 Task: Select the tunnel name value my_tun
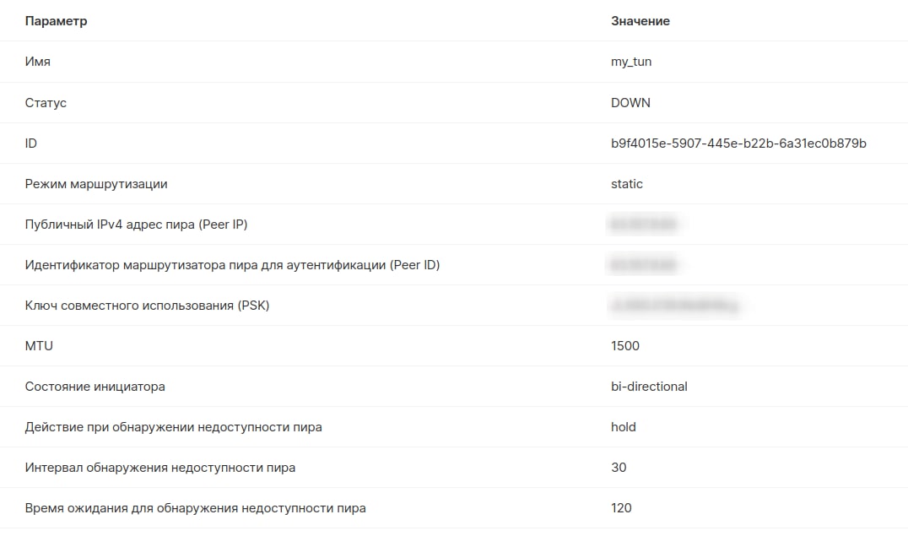coord(631,62)
